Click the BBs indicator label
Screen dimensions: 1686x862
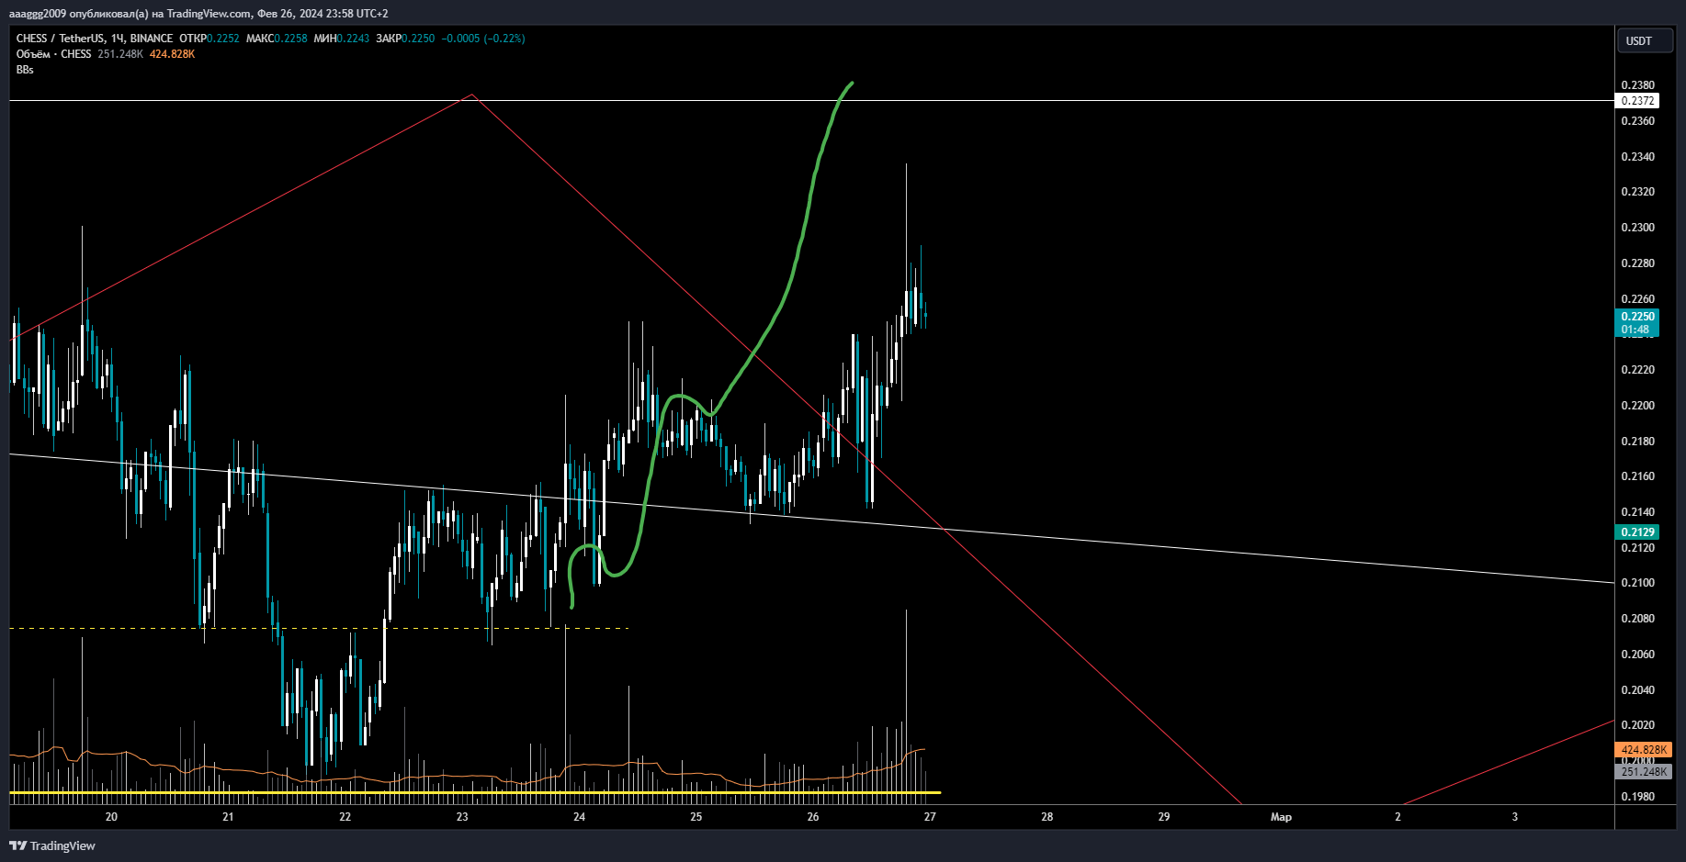(25, 70)
